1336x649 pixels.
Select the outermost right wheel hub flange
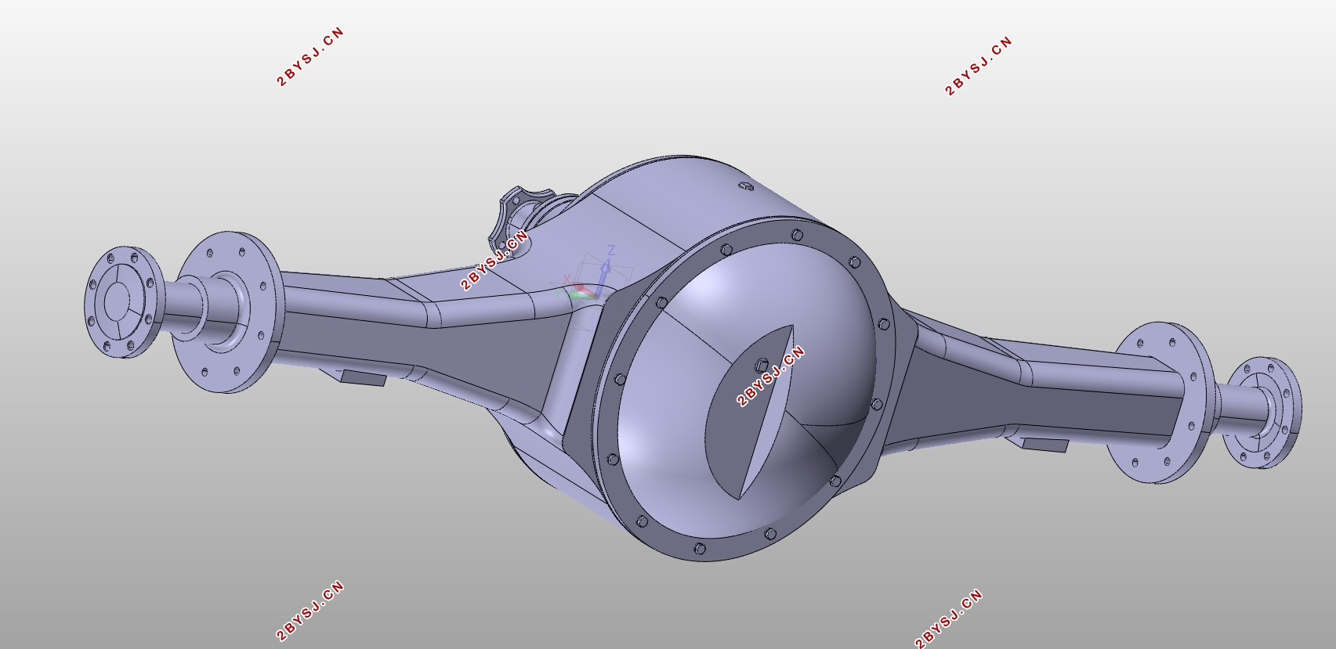1262,413
